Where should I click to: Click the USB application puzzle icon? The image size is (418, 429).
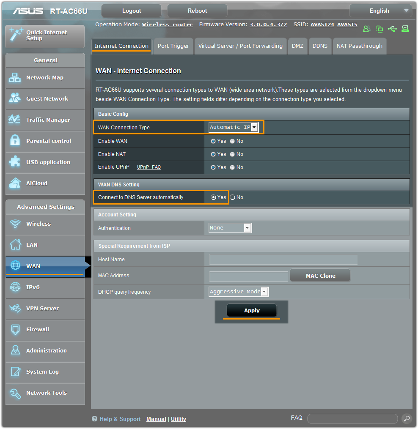click(14, 161)
